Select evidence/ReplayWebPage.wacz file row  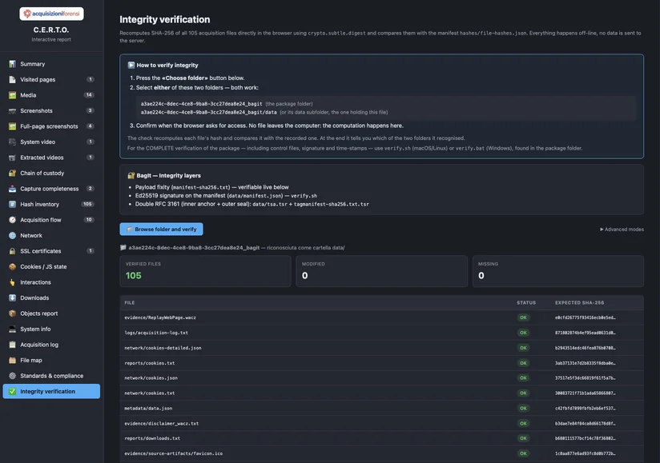pos(382,317)
